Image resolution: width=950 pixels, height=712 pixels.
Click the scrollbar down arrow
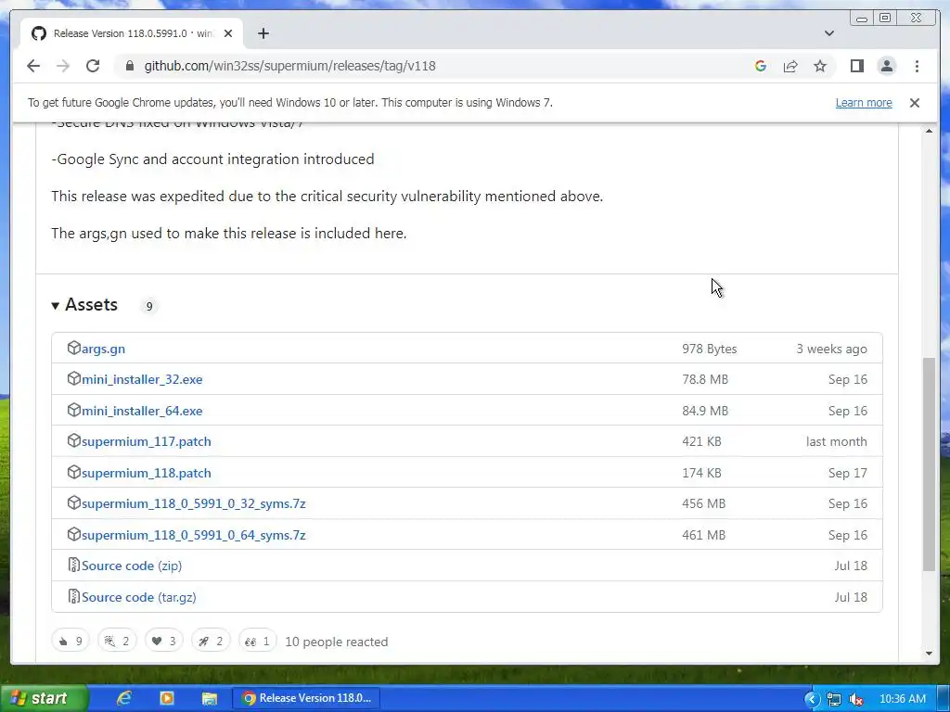[929, 654]
